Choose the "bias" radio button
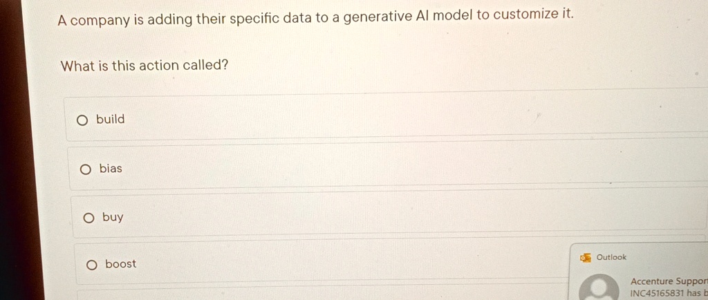 point(85,169)
